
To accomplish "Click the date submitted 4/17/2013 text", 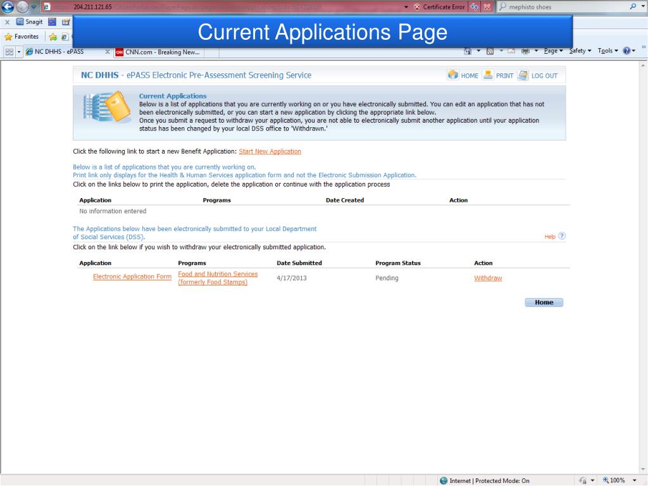I will pyautogui.click(x=292, y=278).
